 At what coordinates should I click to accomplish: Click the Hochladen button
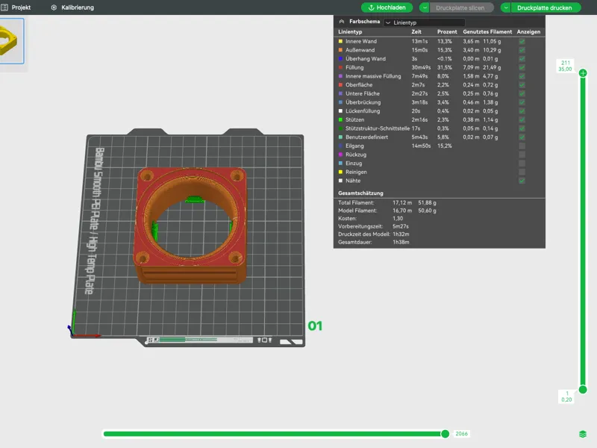(x=387, y=7)
